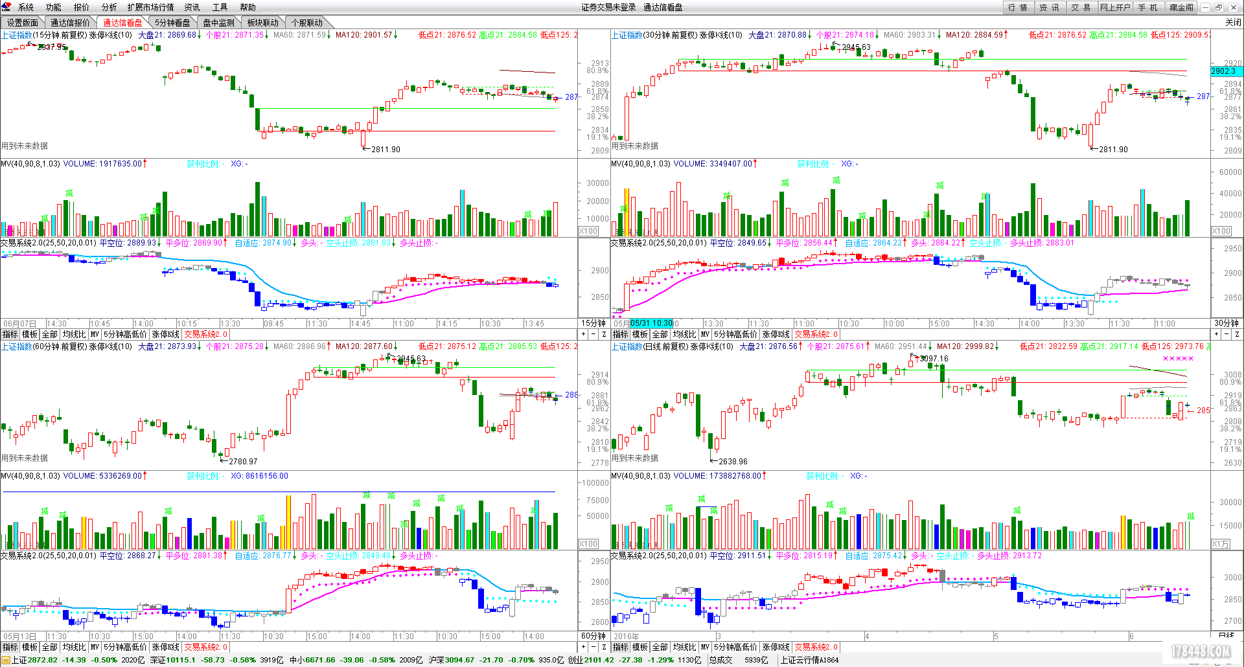This screenshot has width=1244, height=667.
Task: Click 模板 in the daily chart toolbar
Action: click(640, 647)
